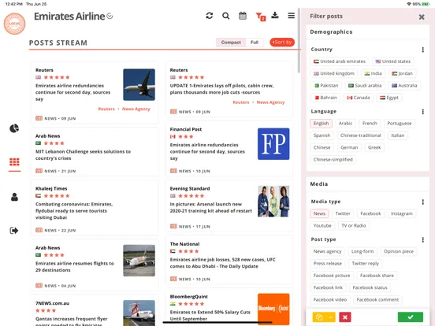Toggle the United arab emirates country filter

tap(340, 61)
